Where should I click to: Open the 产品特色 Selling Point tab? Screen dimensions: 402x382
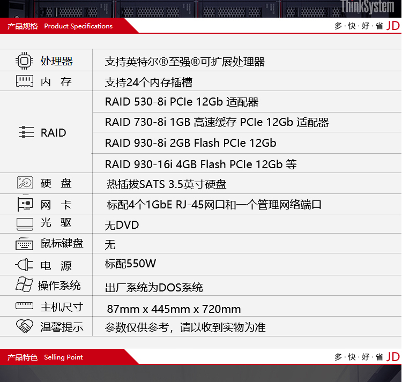[x=46, y=357]
